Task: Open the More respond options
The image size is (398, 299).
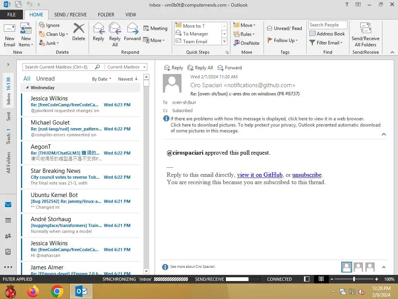Action: click(x=154, y=40)
